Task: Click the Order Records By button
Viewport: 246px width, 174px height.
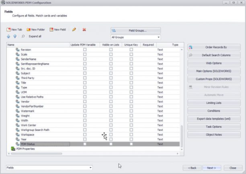Action: pyautogui.click(x=214, y=47)
